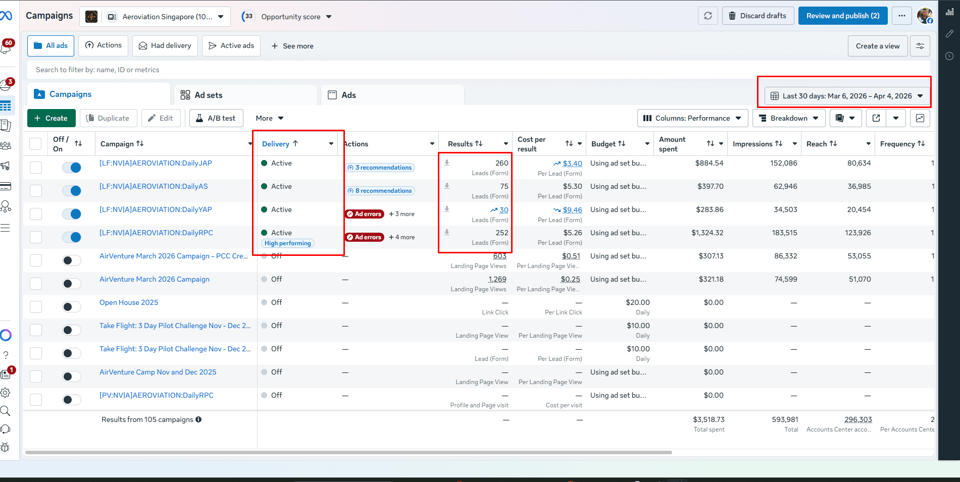Click the horizontal scrollbar under the table

point(348,452)
